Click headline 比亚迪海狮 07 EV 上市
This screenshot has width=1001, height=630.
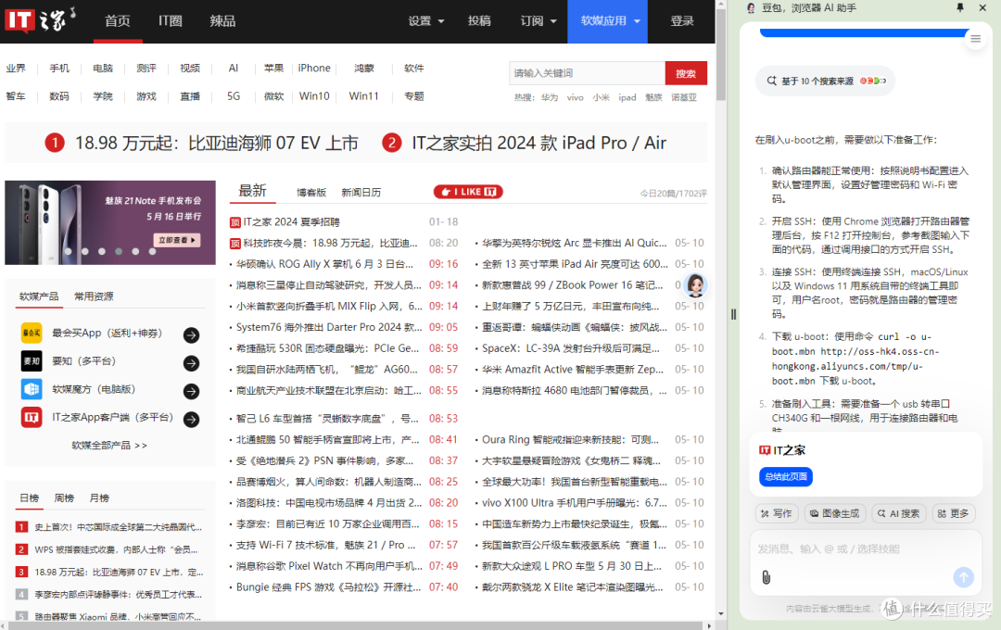pyautogui.click(x=216, y=143)
